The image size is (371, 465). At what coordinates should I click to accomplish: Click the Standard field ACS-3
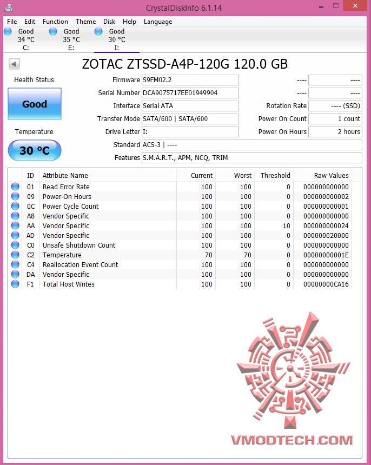click(252, 145)
